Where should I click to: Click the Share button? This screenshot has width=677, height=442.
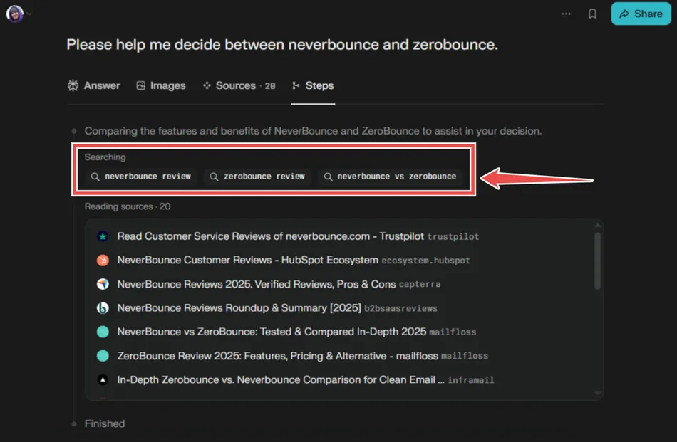(x=640, y=14)
